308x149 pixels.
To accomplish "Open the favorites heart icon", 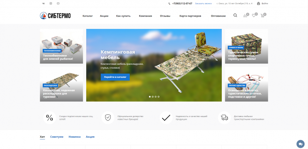I will click(254, 16).
